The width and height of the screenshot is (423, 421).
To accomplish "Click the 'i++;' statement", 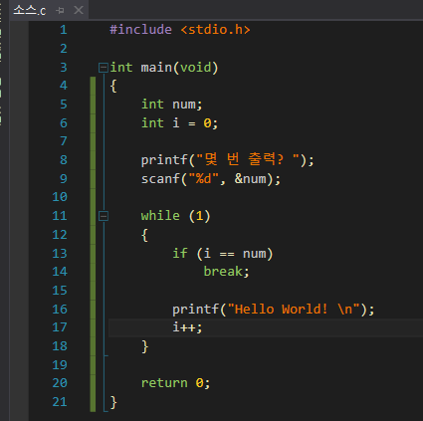I will (x=187, y=327).
